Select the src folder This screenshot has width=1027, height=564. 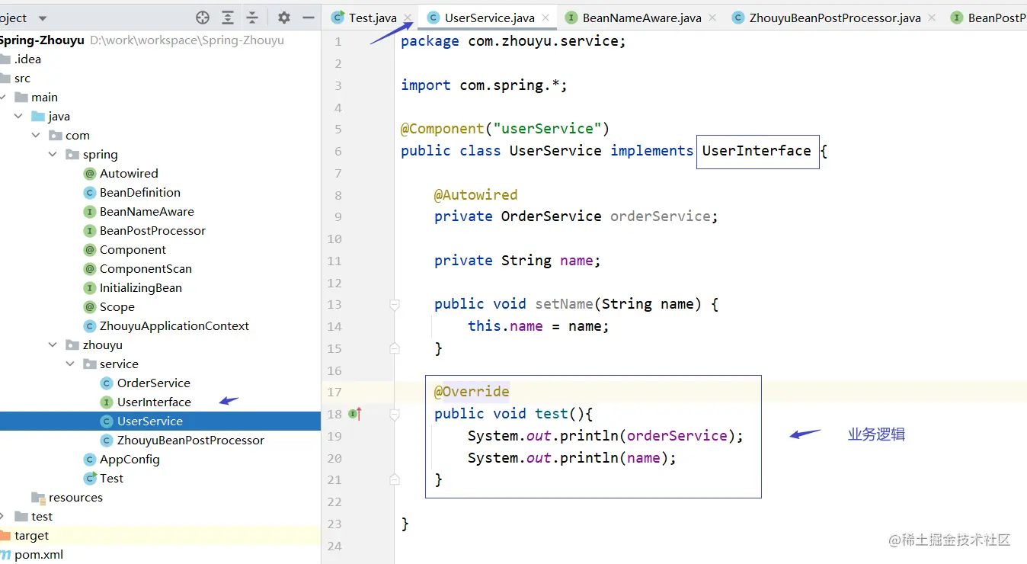coord(22,78)
